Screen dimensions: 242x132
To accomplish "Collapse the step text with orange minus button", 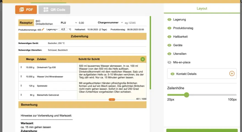I will (x=112, y=100).
